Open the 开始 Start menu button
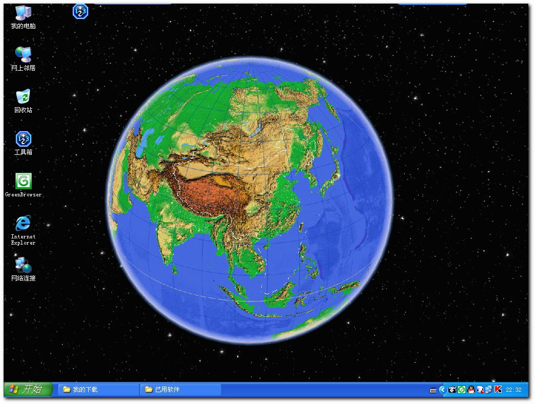Image resolution: width=535 pixels, height=404 pixels. pos(29,390)
